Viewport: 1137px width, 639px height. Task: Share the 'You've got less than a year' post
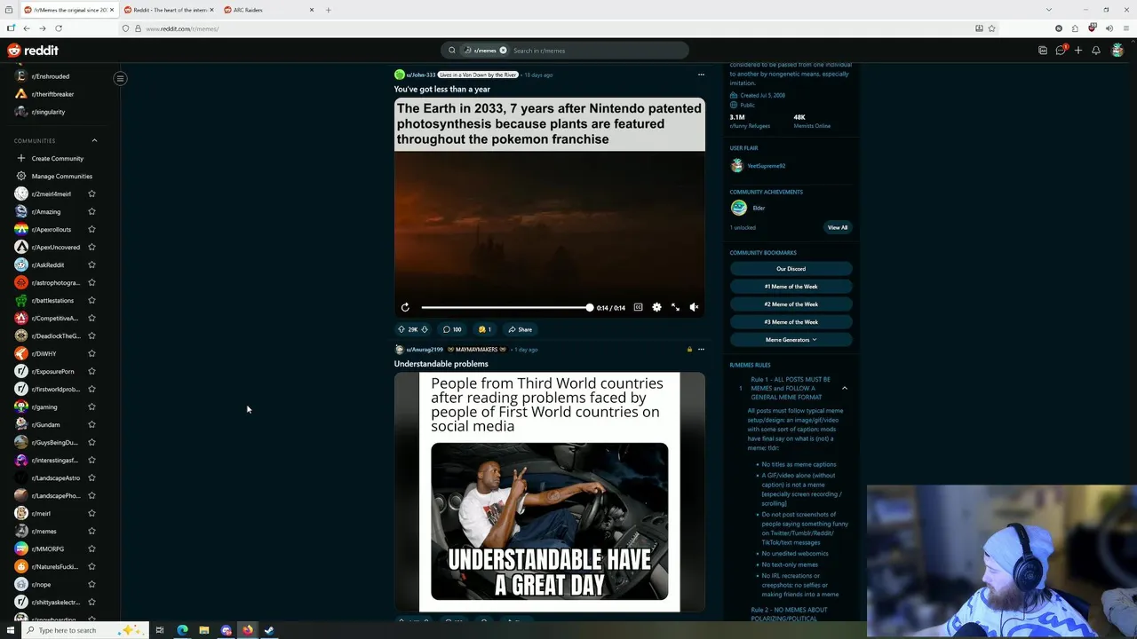point(521,329)
